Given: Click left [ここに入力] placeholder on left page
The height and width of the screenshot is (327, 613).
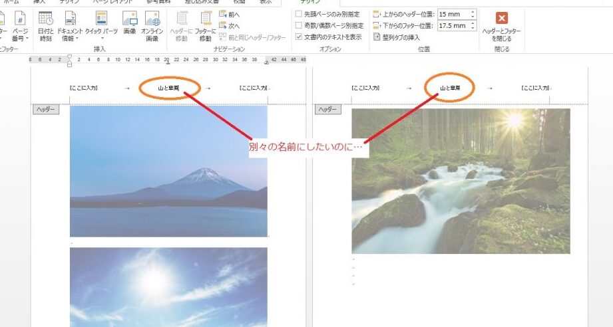Looking at the screenshot, I should 84,88.
